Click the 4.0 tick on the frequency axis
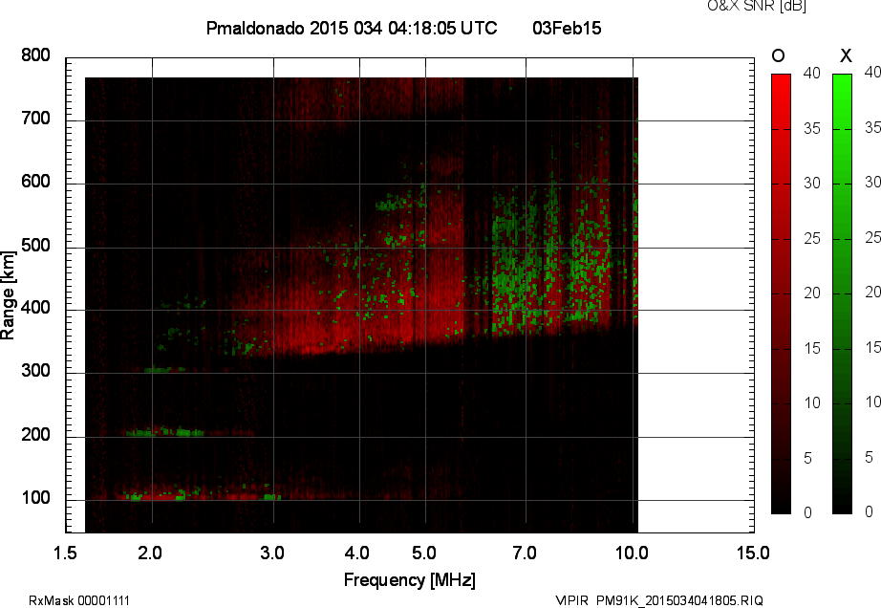The width and height of the screenshot is (881, 608). [357, 553]
